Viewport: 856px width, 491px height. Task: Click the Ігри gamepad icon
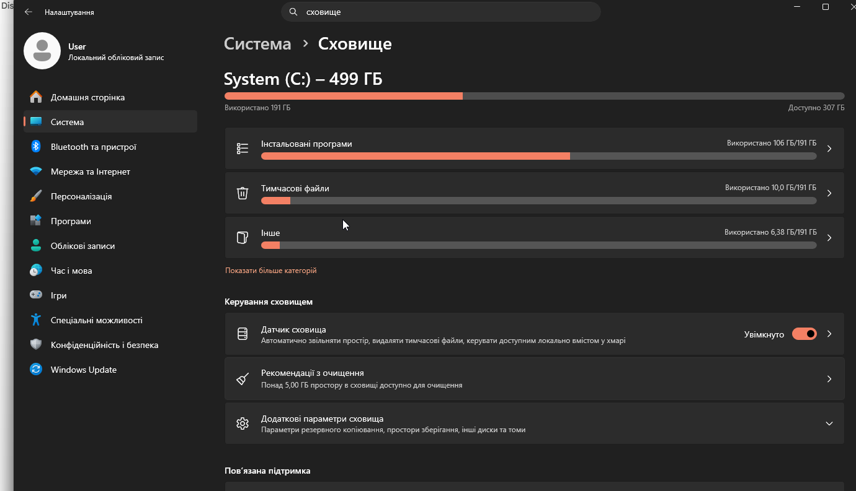36,295
